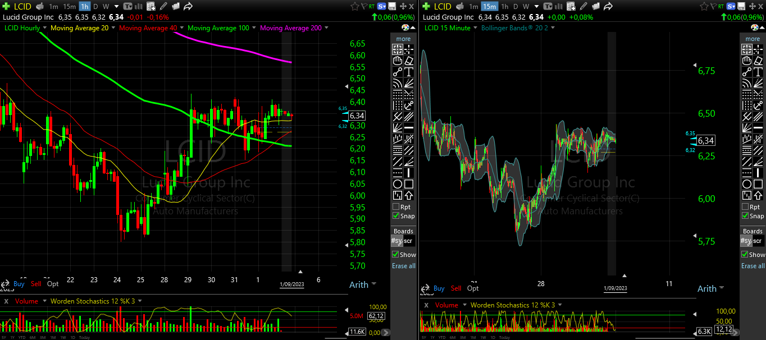
Task: Select the YTD range under left chart
Action: pos(22,337)
